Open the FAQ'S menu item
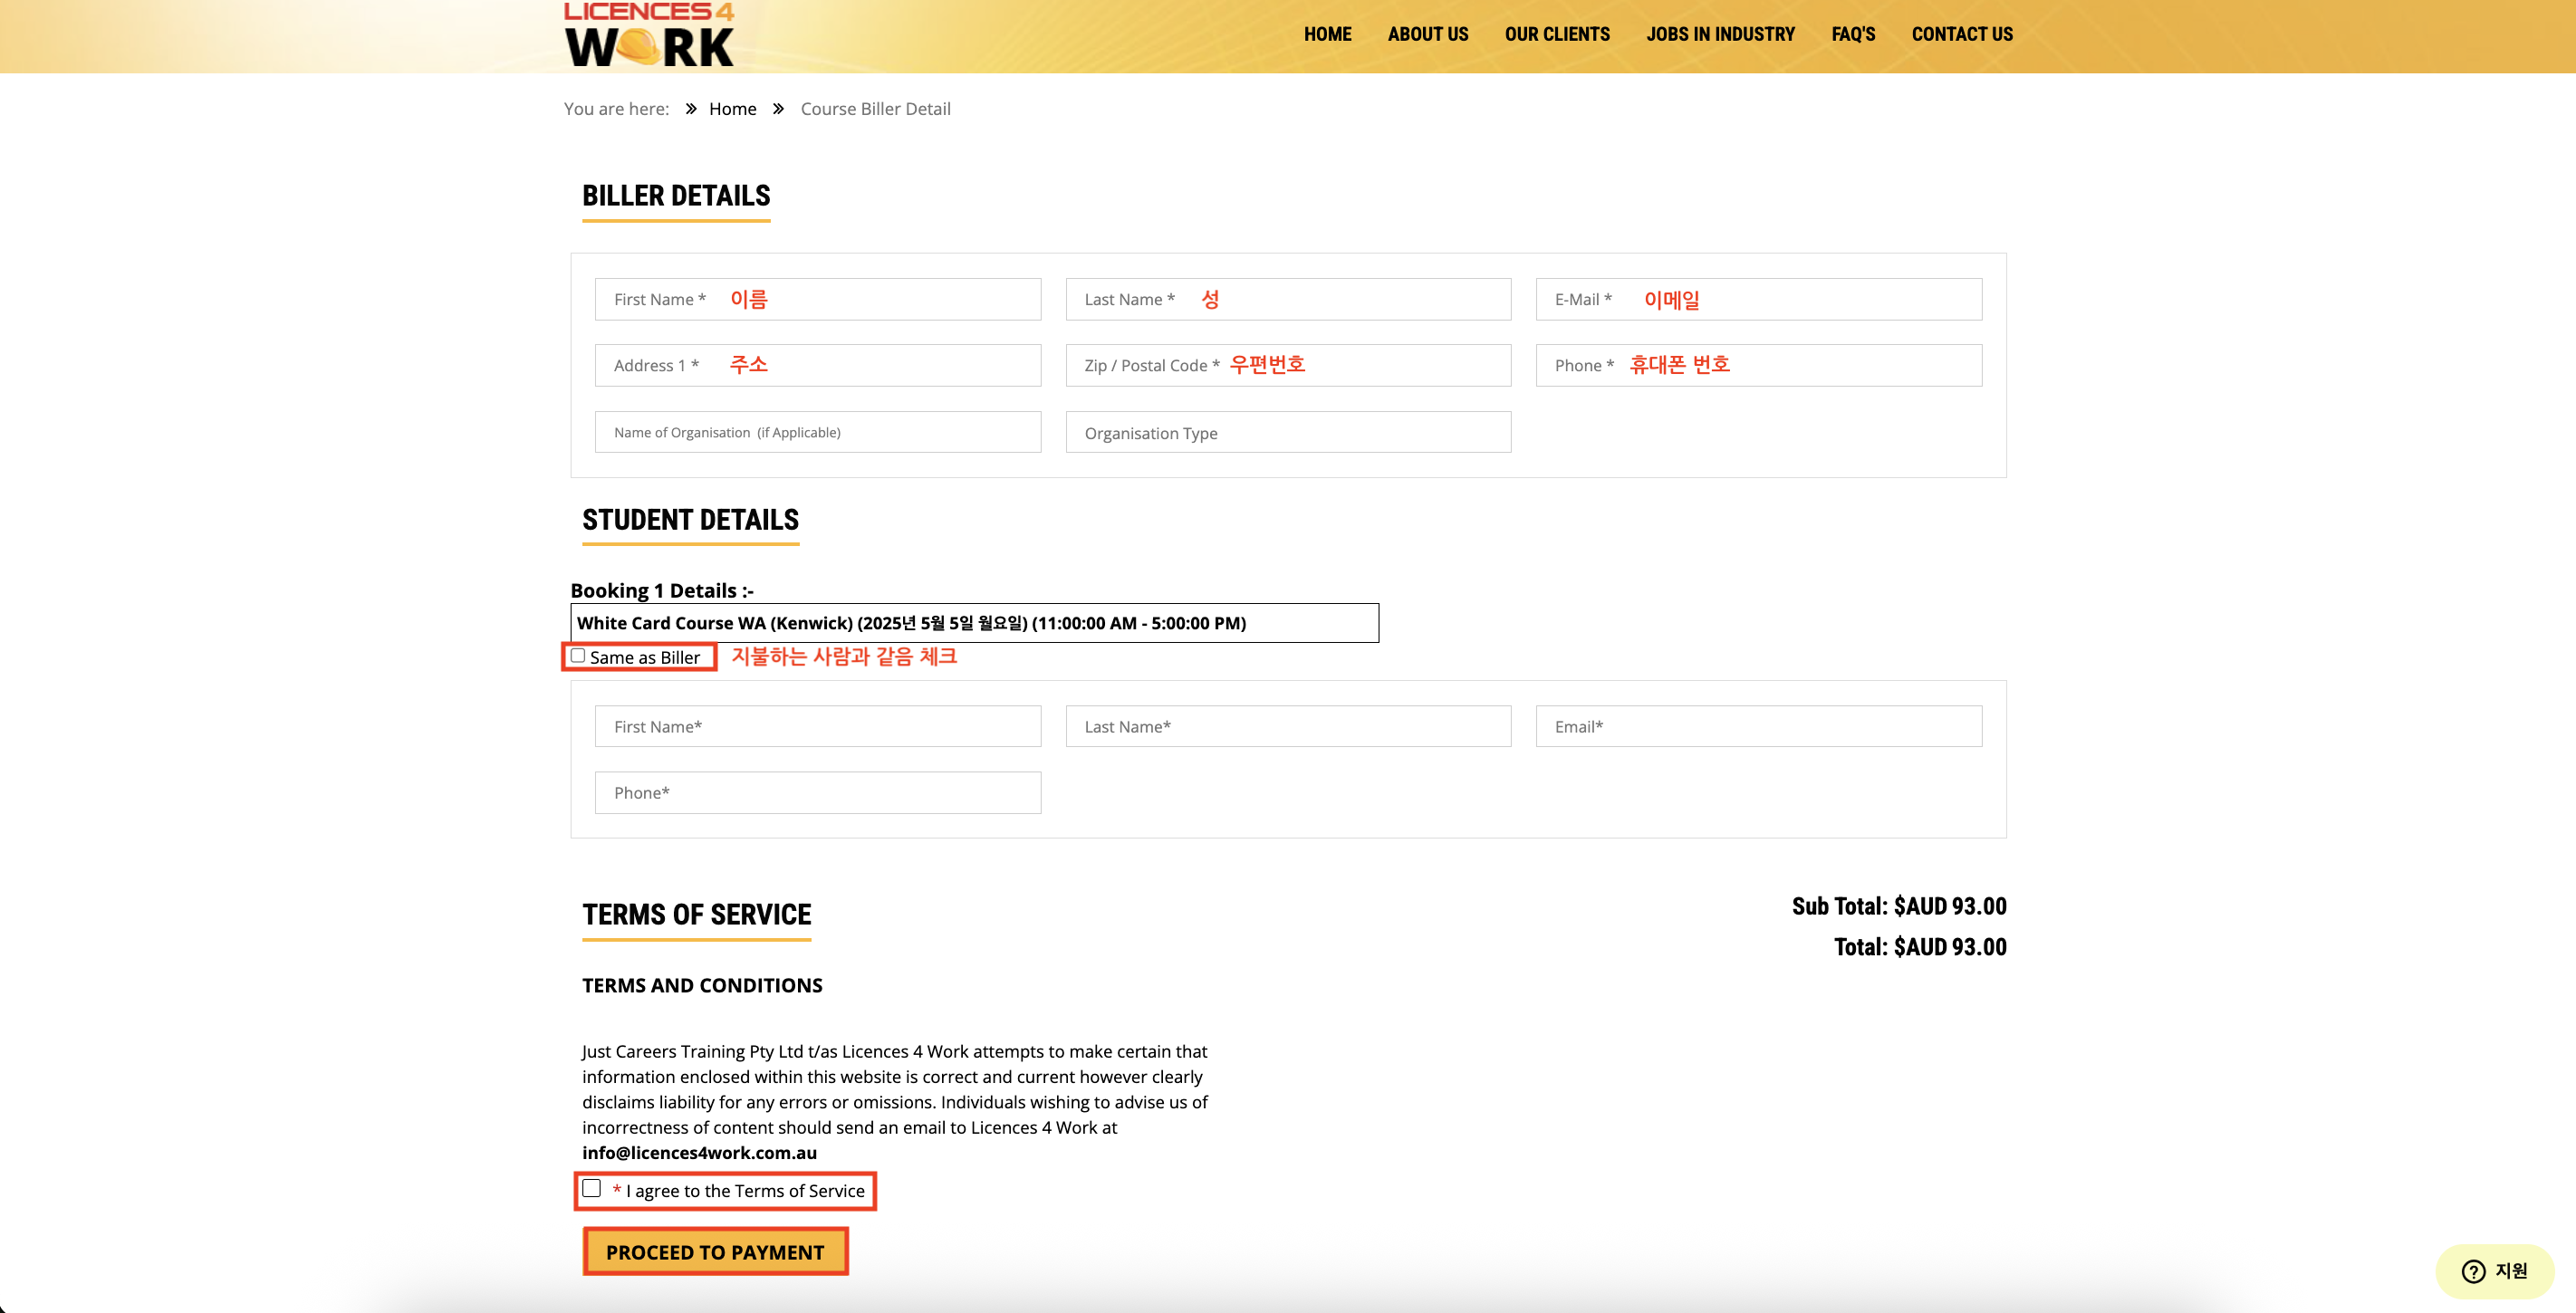2576x1313 pixels. click(1852, 34)
